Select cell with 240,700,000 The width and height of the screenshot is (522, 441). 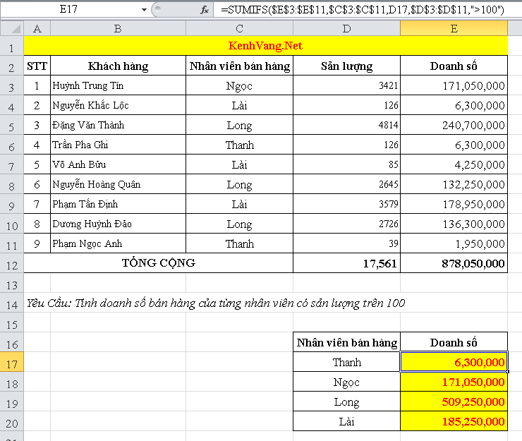click(454, 125)
